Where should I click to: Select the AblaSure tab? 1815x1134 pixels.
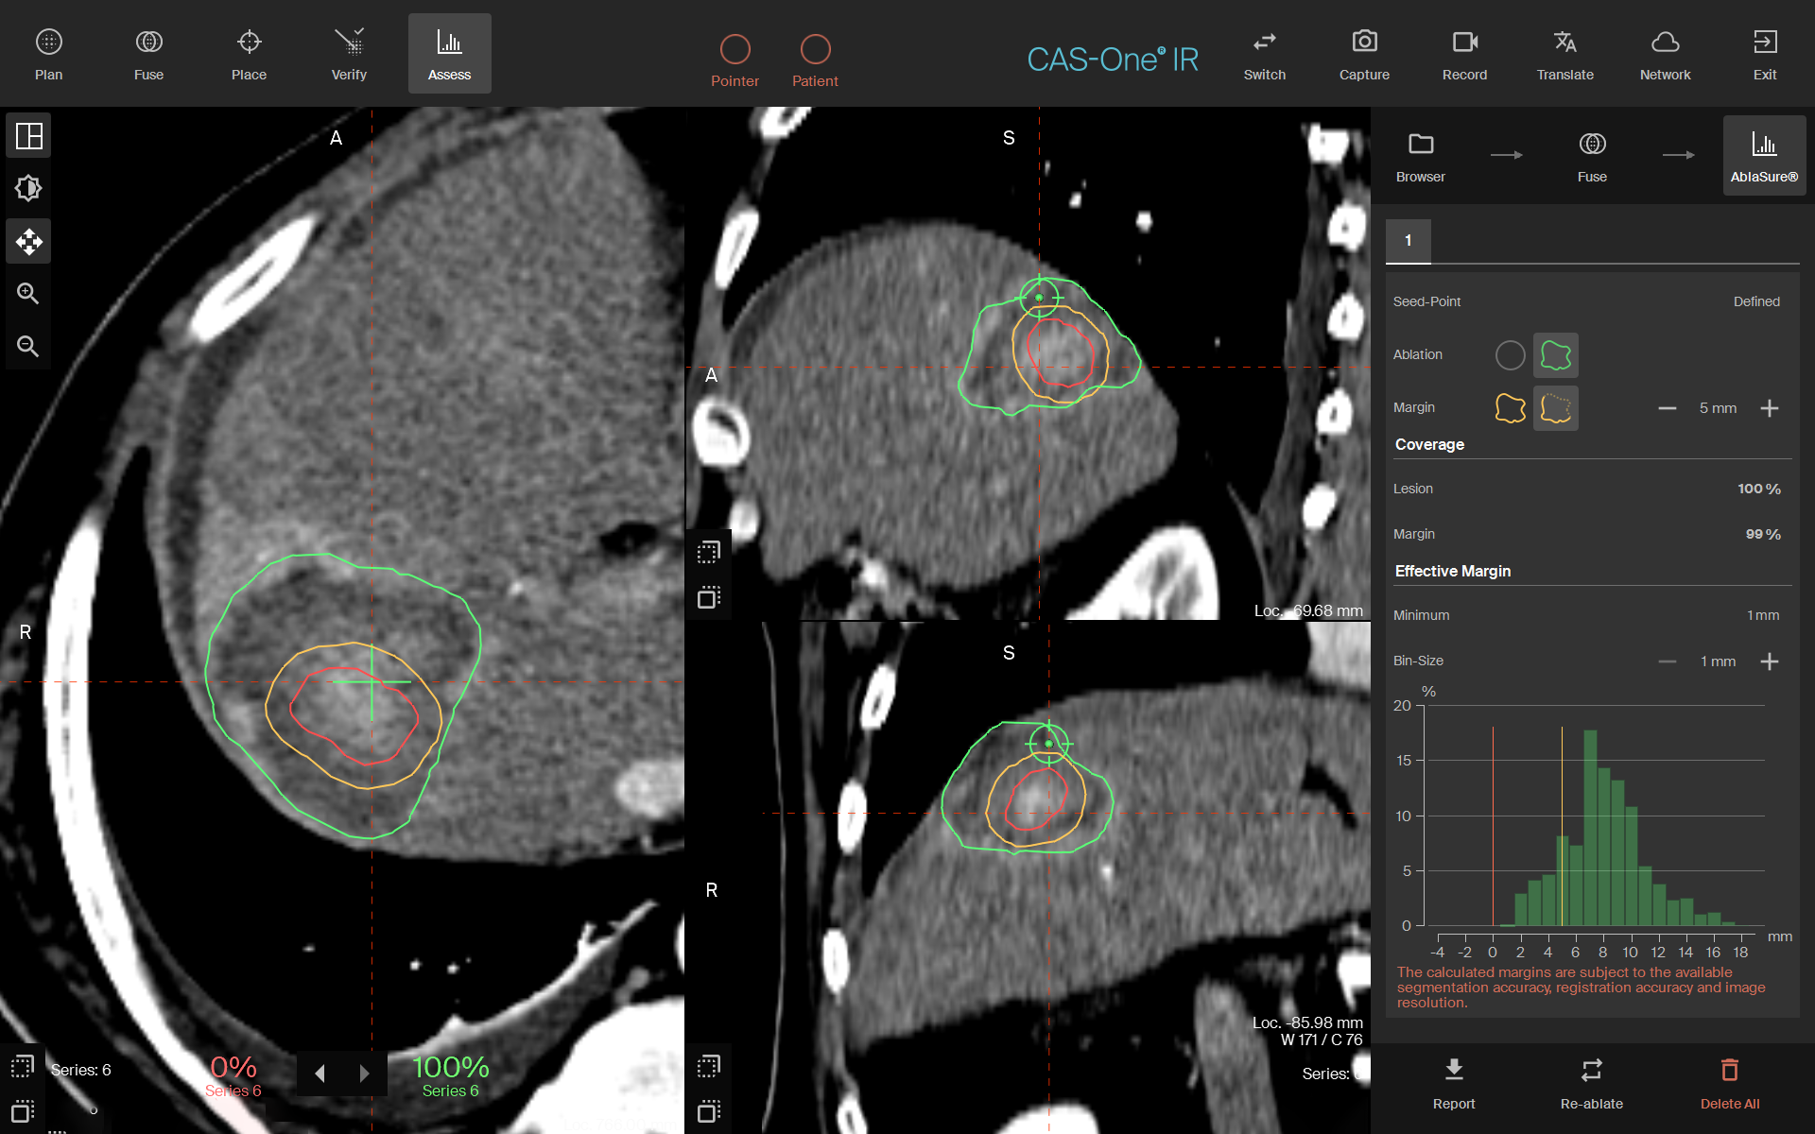click(x=1764, y=156)
